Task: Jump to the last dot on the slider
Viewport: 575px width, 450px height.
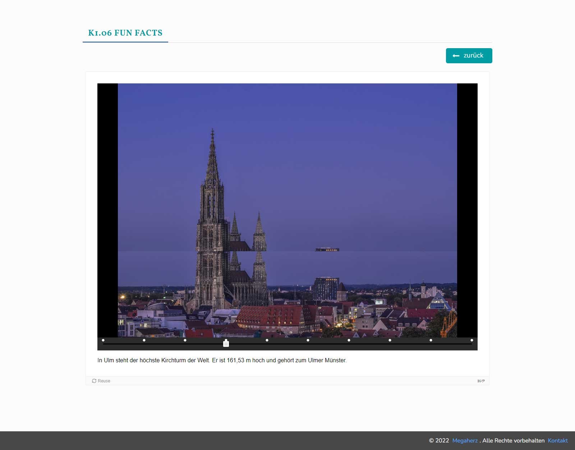Action: tap(472, 340)
